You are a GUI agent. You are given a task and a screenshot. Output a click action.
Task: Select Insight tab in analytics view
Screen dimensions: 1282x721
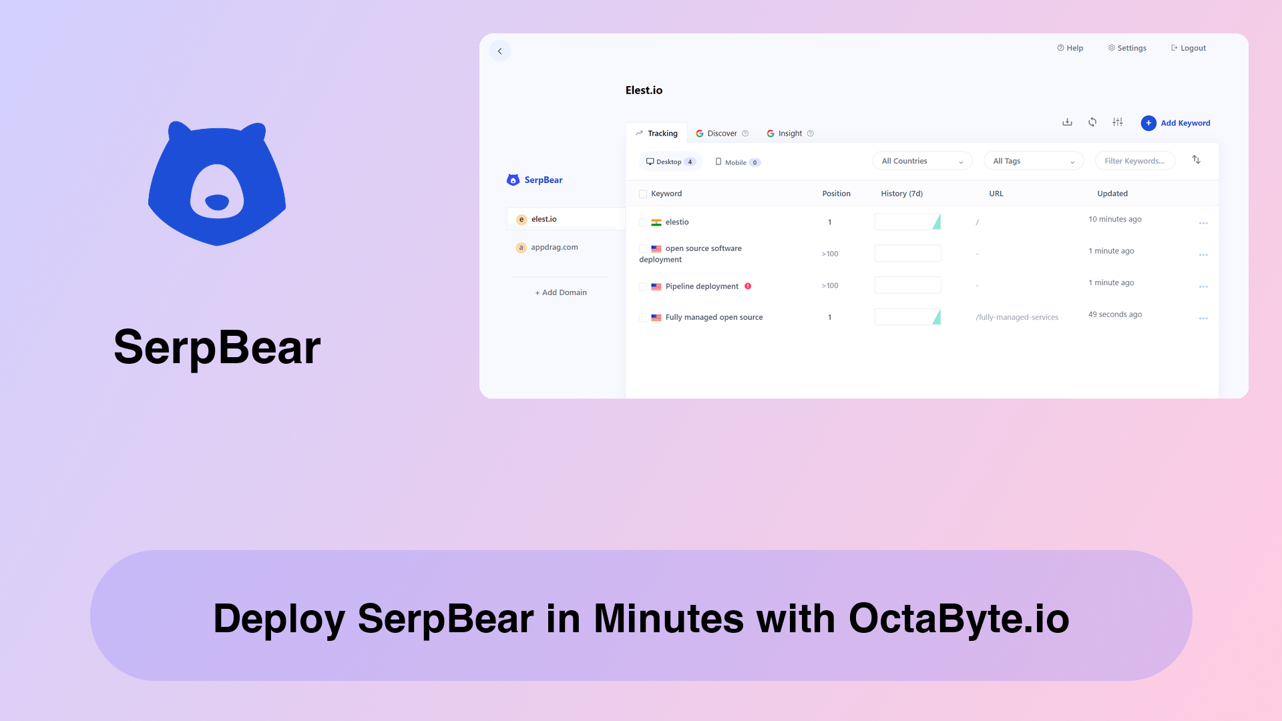click(790, 133)
